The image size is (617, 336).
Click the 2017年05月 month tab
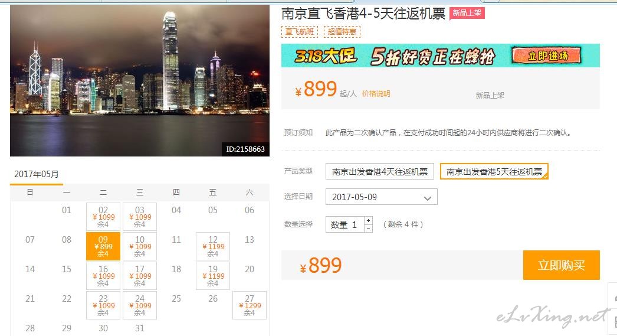(x=37, y=174)
